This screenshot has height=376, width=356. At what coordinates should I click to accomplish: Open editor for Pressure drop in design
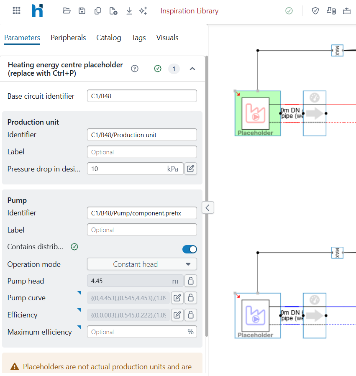pyautogui.click(x=191, y=169)
